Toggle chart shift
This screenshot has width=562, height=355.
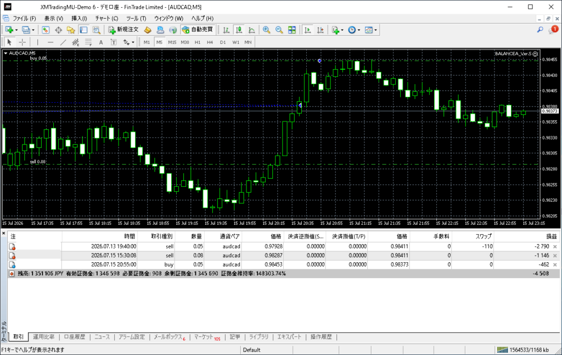[321, 30]
